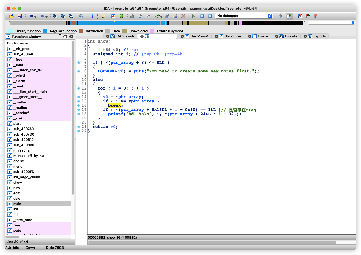Click the green circle toolbar icon
This screenshot has height=255, width=361.
tap(121, 16)
